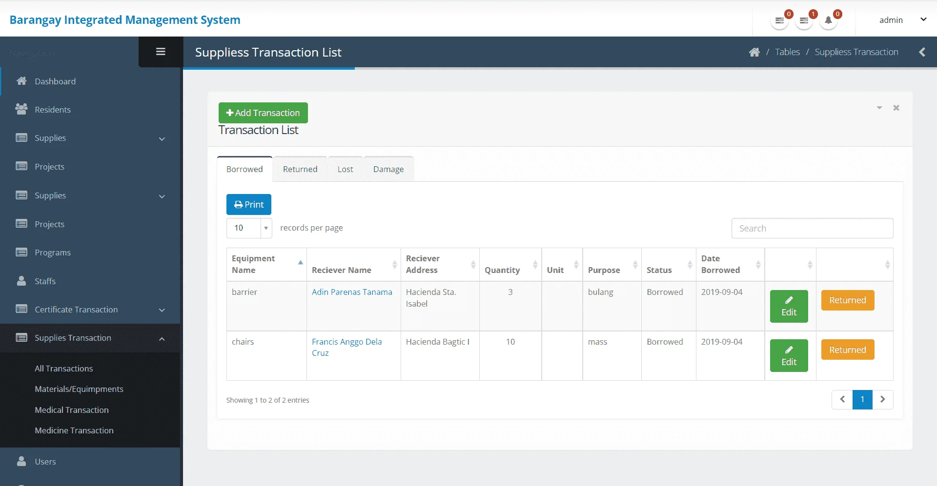This screenshot has width=937, height=486.
Task: Click the Tables breadcrumb link
Action: pos(787,52)
